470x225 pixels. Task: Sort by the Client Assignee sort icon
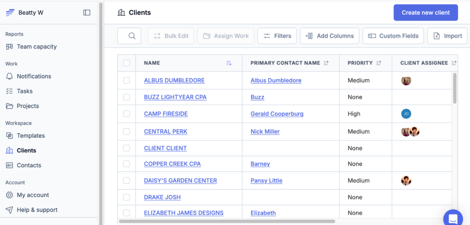click(x=454, y=63)
